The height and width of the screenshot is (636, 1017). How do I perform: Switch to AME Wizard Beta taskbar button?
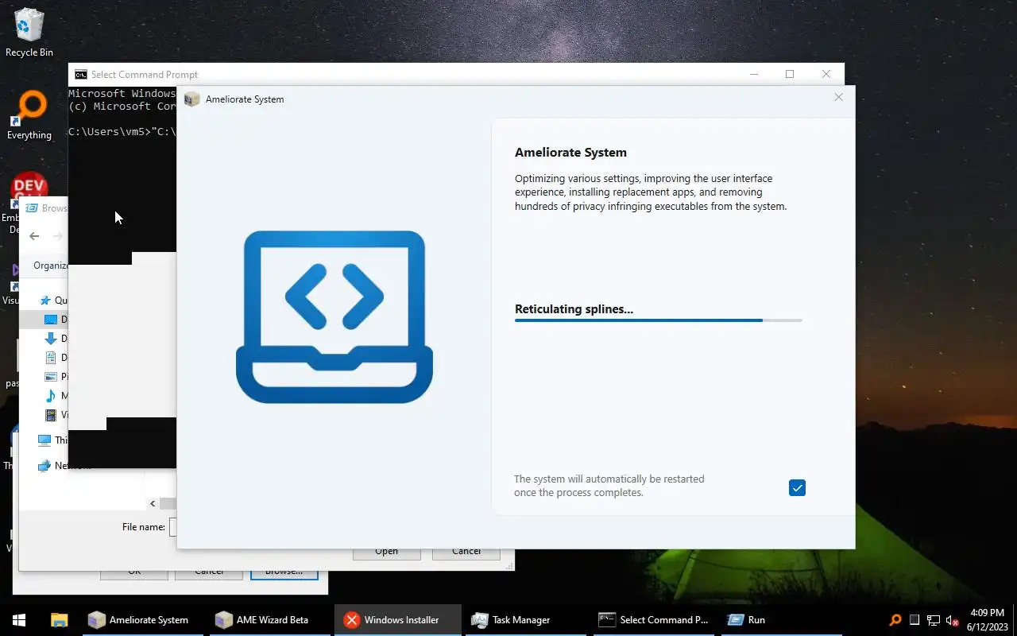[270, 620]
